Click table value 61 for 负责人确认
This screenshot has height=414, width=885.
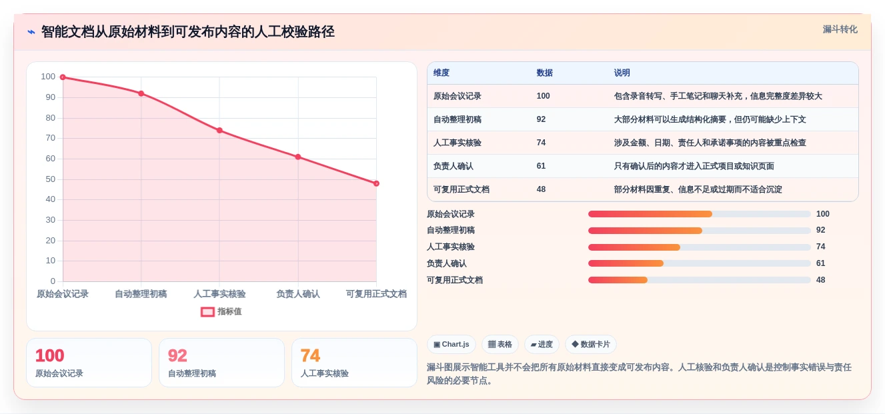coord(541,166)
